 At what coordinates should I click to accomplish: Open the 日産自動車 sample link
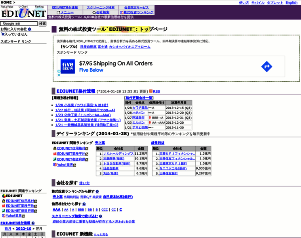88,47
